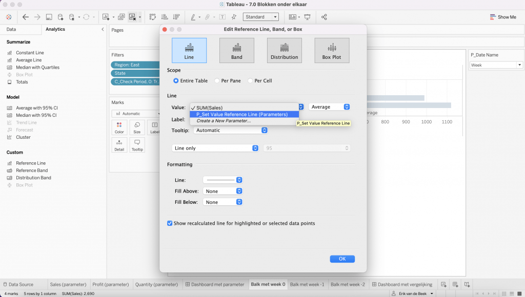Screen dimensions: 525x297
Task: Click the Color marks card button
Action: click(x=119, y=128)
